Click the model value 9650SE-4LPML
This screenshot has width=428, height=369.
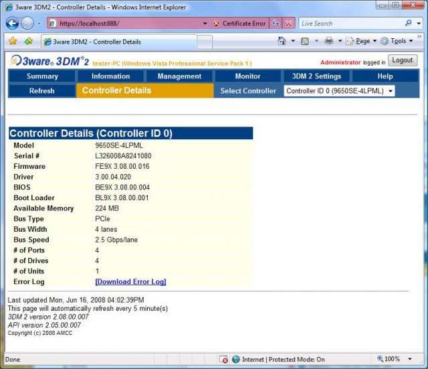pyautogui.click(x=119, y=145)
